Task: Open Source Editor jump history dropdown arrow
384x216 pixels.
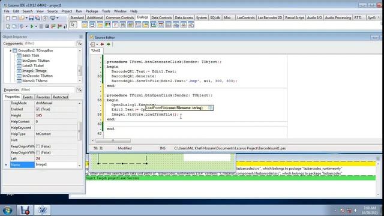Action: [x=97, y=44]
